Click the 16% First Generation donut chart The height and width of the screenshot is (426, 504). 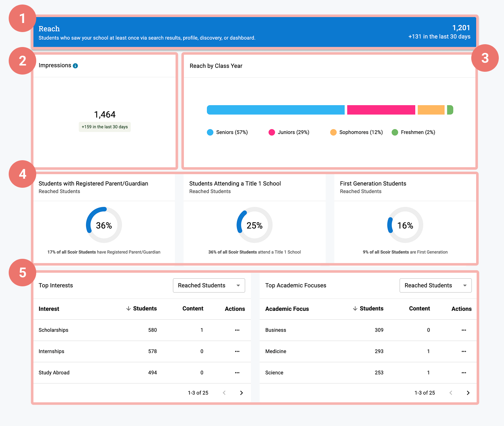(x=405, y=225)
